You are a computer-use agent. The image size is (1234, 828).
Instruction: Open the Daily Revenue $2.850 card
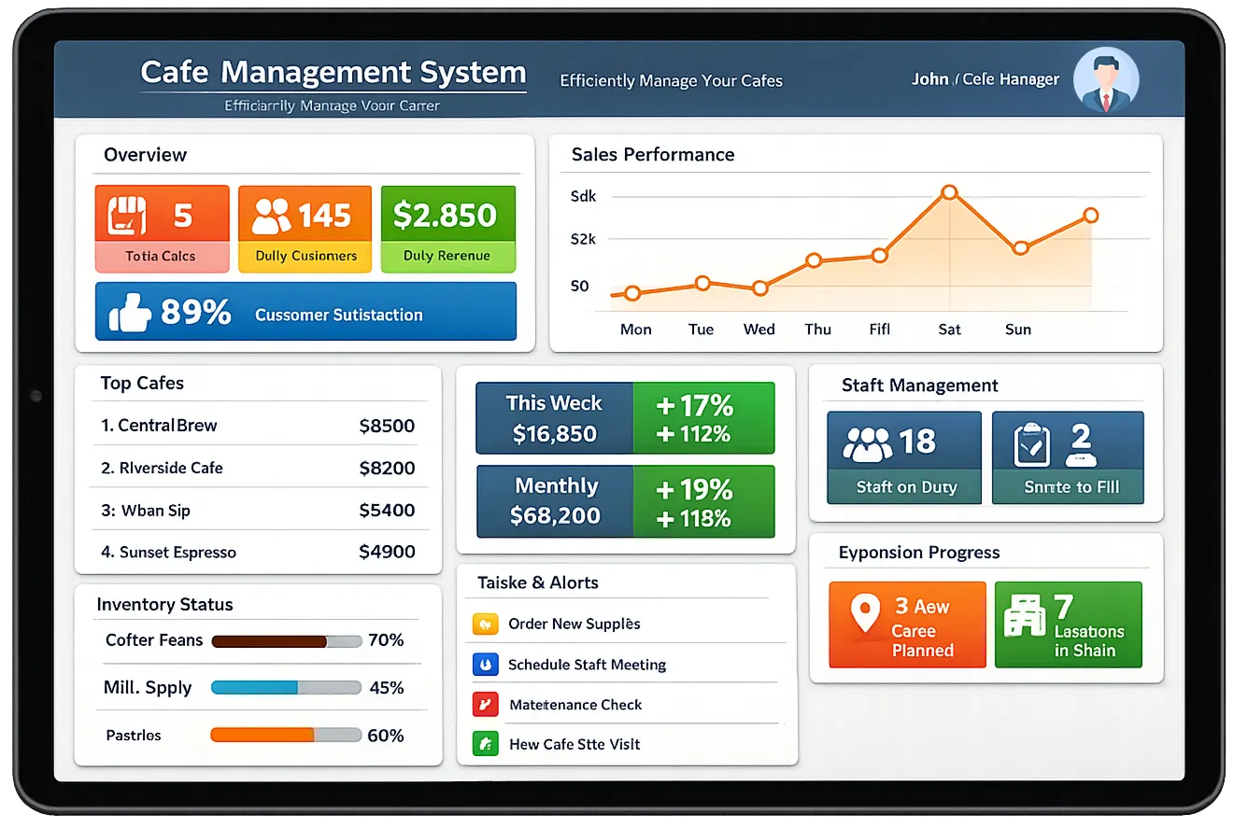(448, 229)
